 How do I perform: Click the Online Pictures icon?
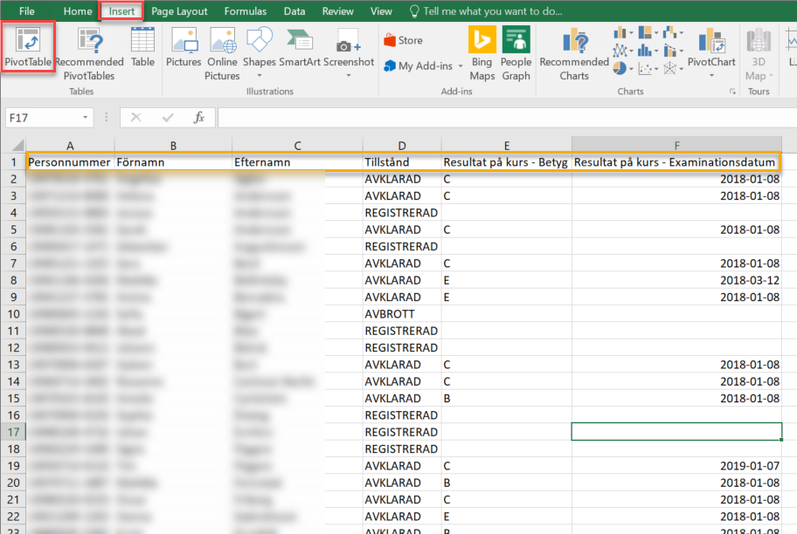(222, 52)
